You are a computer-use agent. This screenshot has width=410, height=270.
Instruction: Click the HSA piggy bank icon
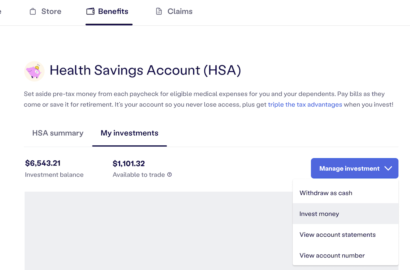[34, 71]
